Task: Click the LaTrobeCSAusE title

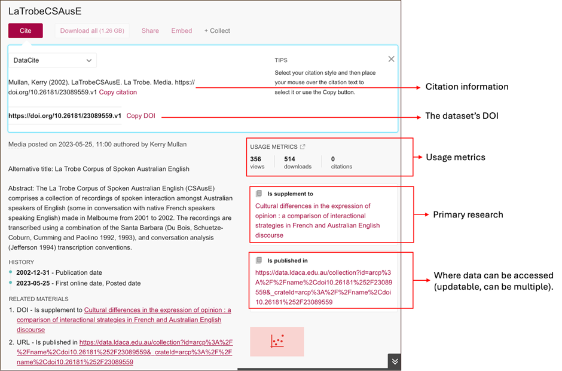Action: click(x=45, y=11)
